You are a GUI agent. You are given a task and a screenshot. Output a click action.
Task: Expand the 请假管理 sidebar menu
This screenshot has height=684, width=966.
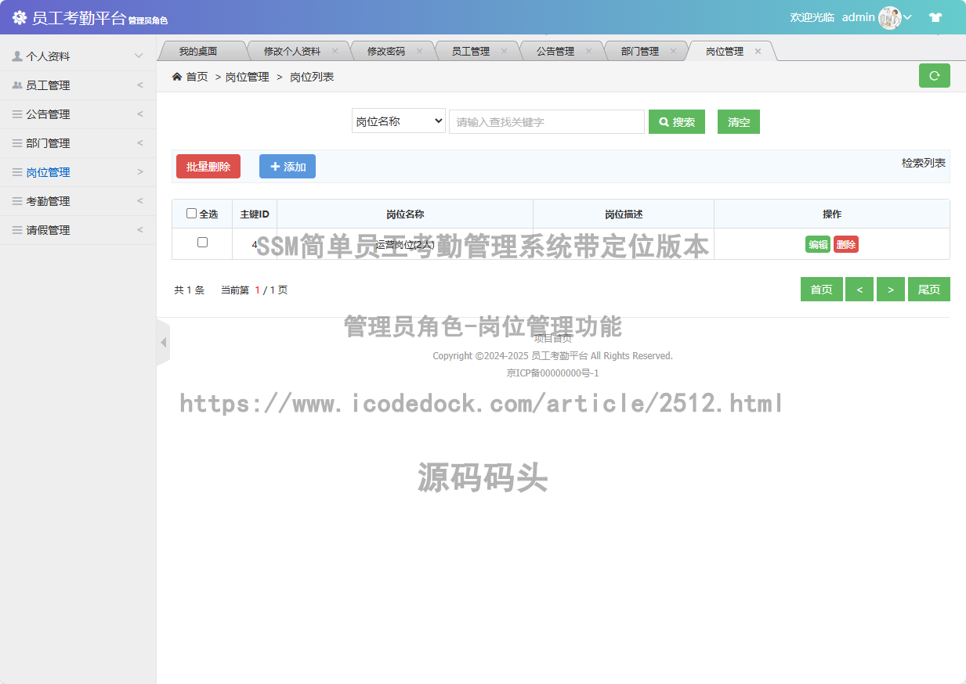click(140, 230)
